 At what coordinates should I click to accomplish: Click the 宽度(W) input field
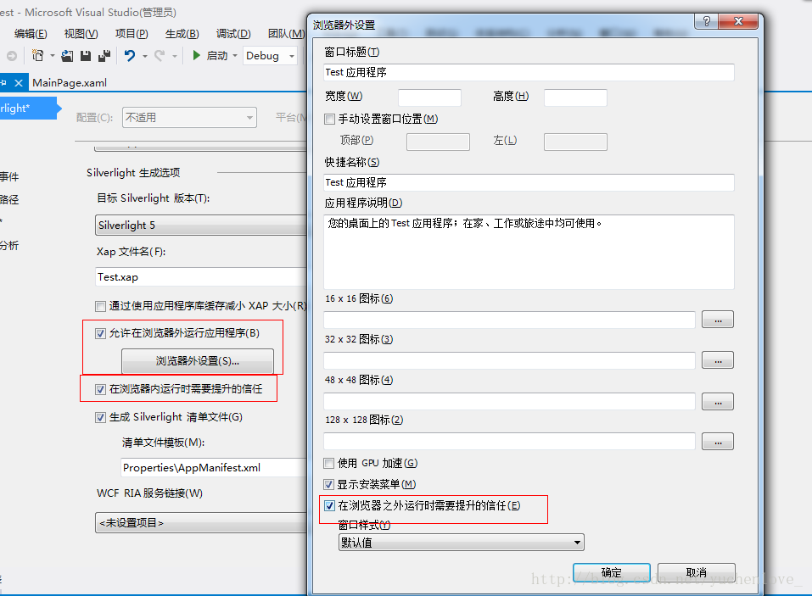pyautogui.click(x=430, y=97)
